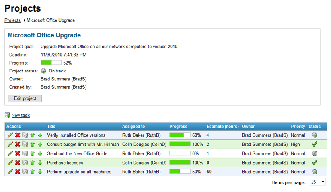Click Microsoft Office Upgrade heading
This screenshot has height=192, width=331.
tap(44, 35)
